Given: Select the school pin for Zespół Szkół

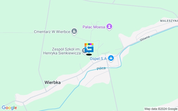Looking at the screenshot, I should pyautogui.click(x=84, y=51).
